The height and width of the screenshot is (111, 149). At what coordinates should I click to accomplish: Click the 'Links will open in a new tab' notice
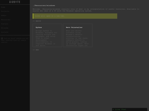pos(75,16)
